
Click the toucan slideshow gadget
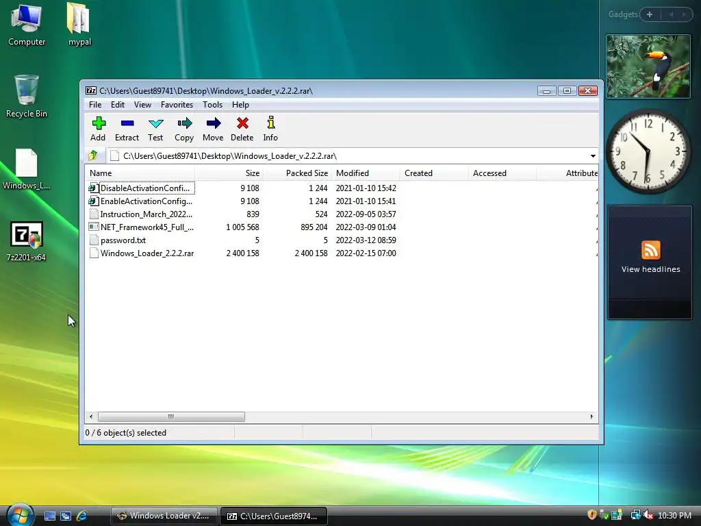point(648,66)
